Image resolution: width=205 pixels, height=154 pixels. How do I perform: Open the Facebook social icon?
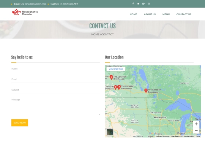[133, 4]
